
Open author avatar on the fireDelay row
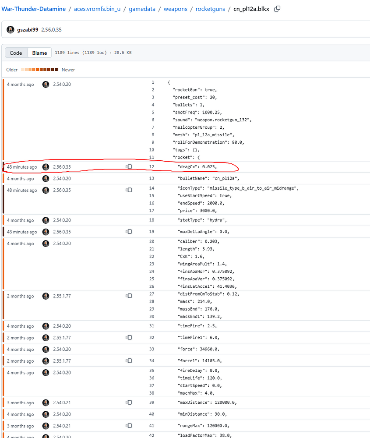46,373
